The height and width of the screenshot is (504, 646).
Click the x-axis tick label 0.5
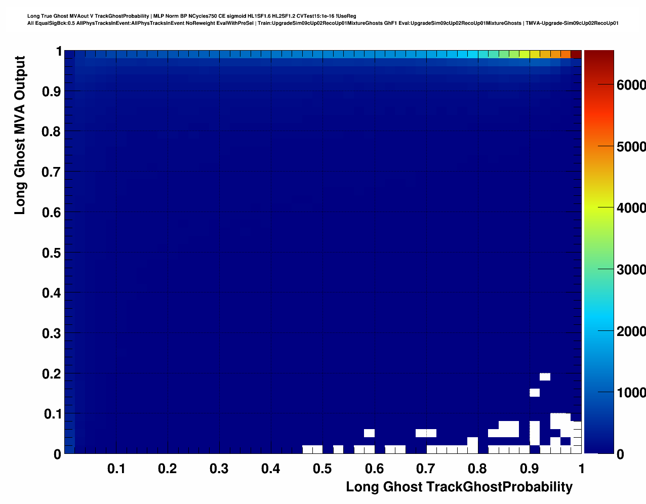(322, 469)
